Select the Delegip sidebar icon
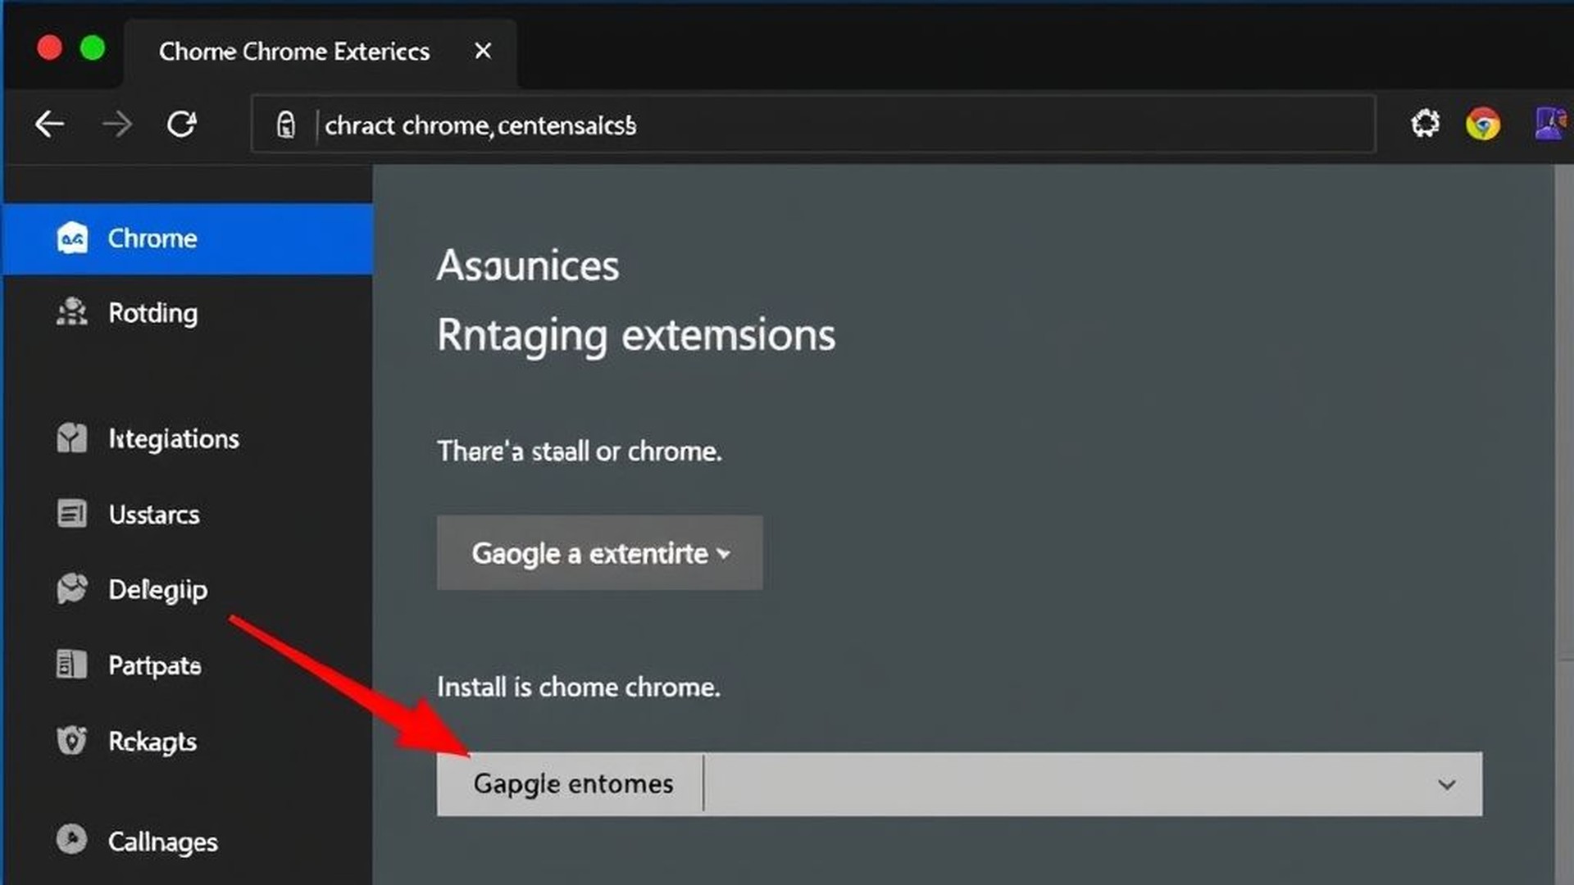This screenshot has width=1574, height=885. click(x=73, y=589)
